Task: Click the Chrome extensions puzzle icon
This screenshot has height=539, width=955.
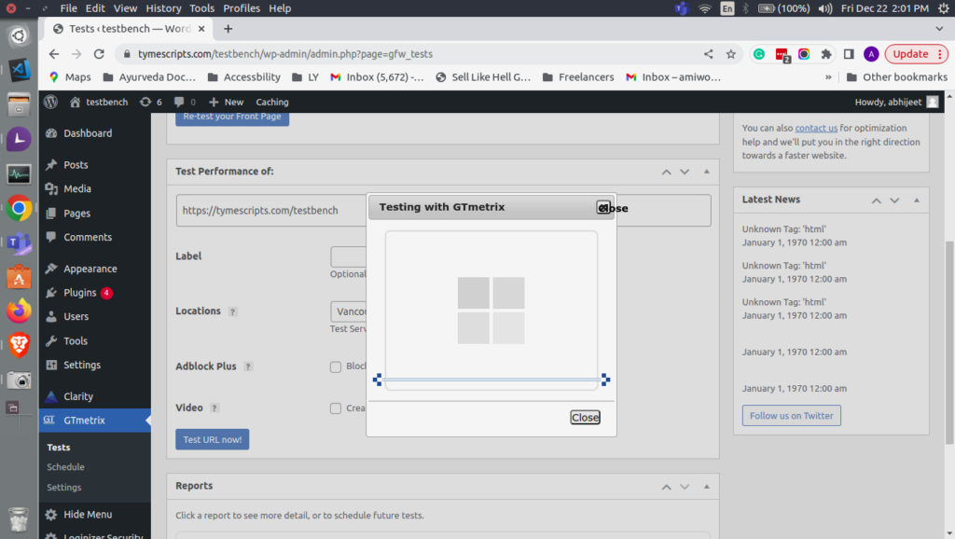Action: tap(826, 54)
